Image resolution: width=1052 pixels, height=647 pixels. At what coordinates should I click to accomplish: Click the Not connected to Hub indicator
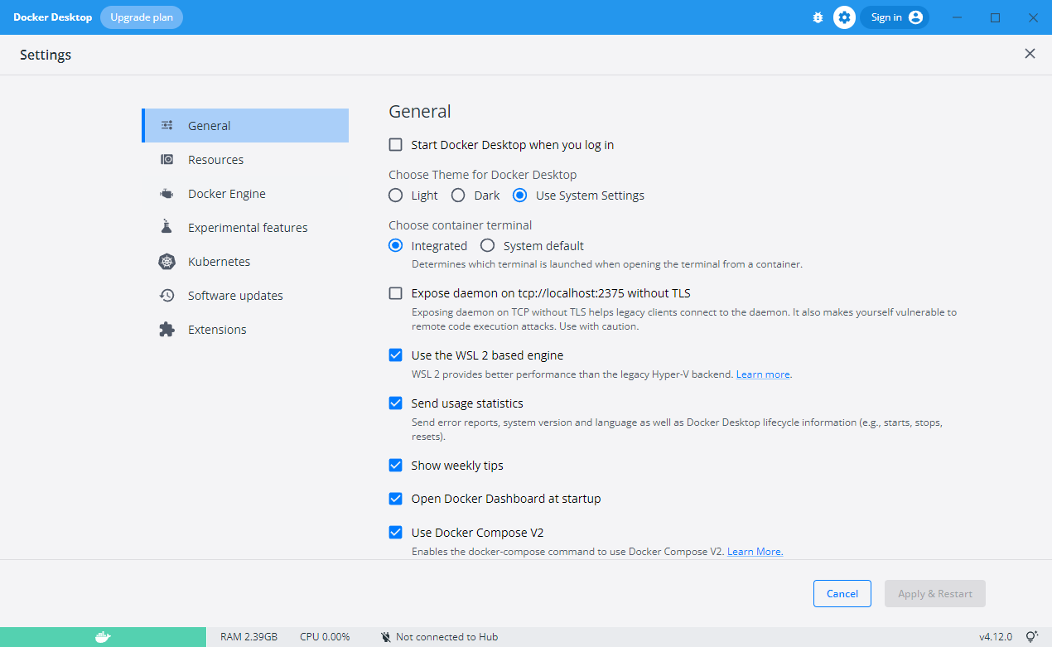pos(439,637)
